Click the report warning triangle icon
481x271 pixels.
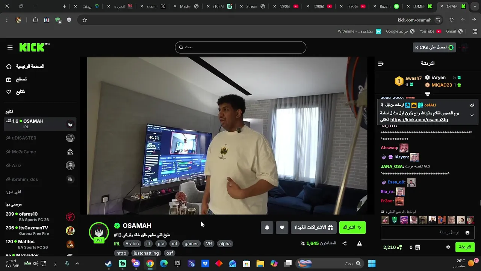359,244
